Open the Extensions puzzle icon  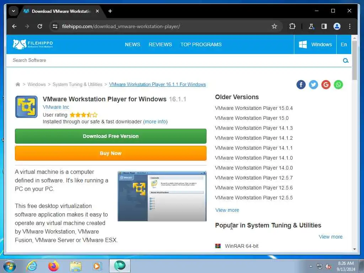(292, 26)
